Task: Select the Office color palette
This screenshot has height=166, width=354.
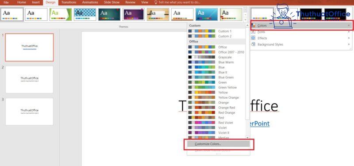Action: click(x=216, y=47)
